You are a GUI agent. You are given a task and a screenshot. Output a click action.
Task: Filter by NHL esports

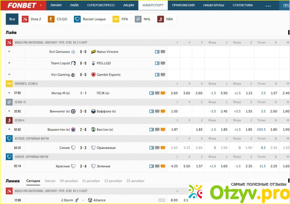coord(144,19)
